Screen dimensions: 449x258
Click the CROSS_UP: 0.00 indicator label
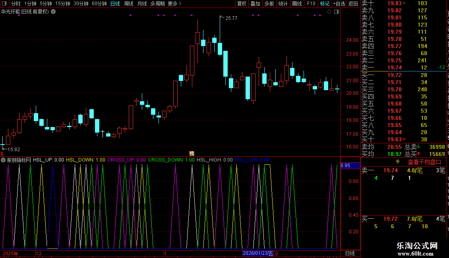pyautogui.click(x=127, y=160)
